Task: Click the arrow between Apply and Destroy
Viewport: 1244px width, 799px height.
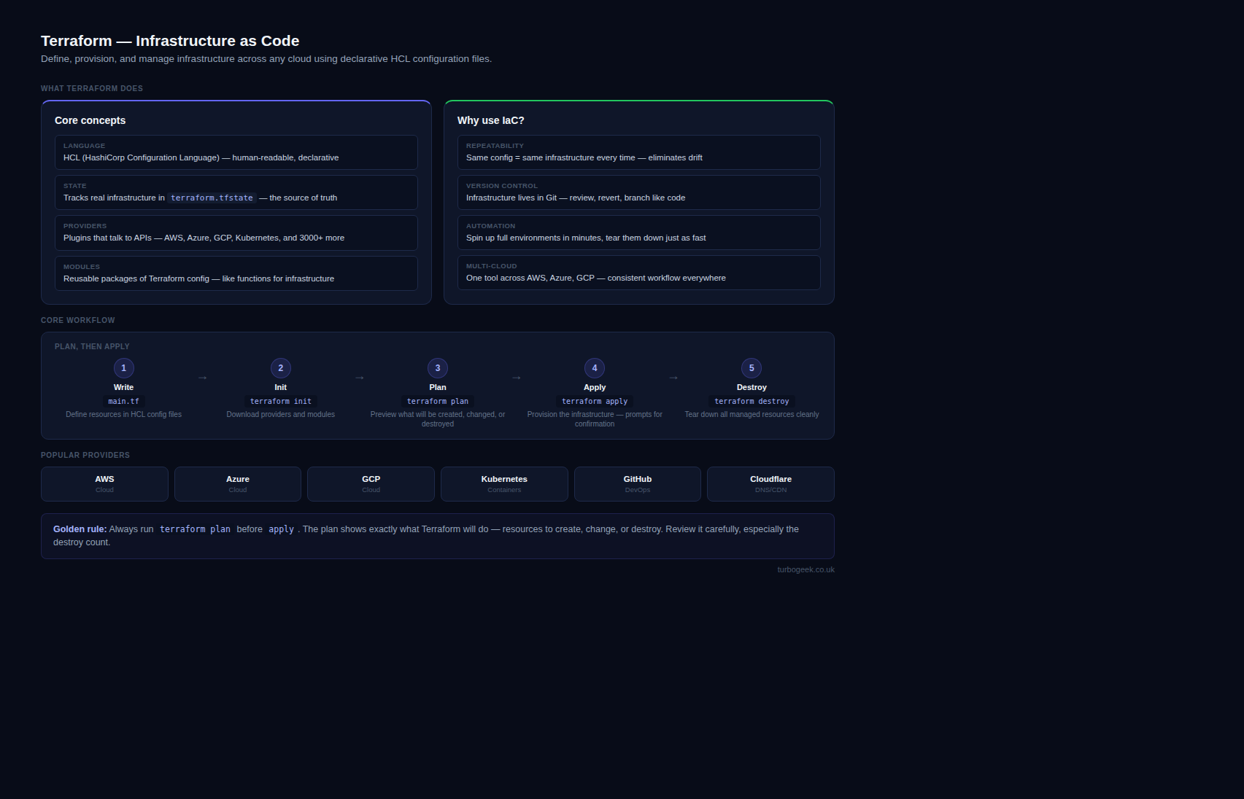Action: [x=673, y=378]
